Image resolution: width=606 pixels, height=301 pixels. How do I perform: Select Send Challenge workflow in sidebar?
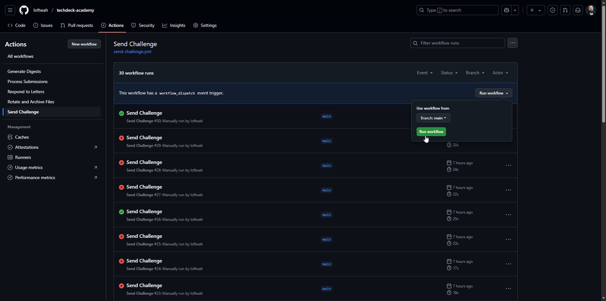pos(53,112)
